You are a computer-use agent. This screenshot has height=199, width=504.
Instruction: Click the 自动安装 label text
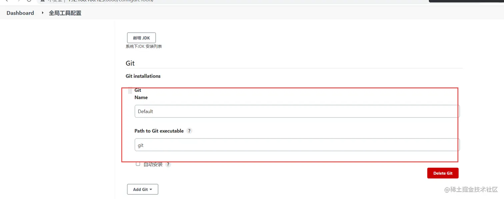(x=153, y=164)
